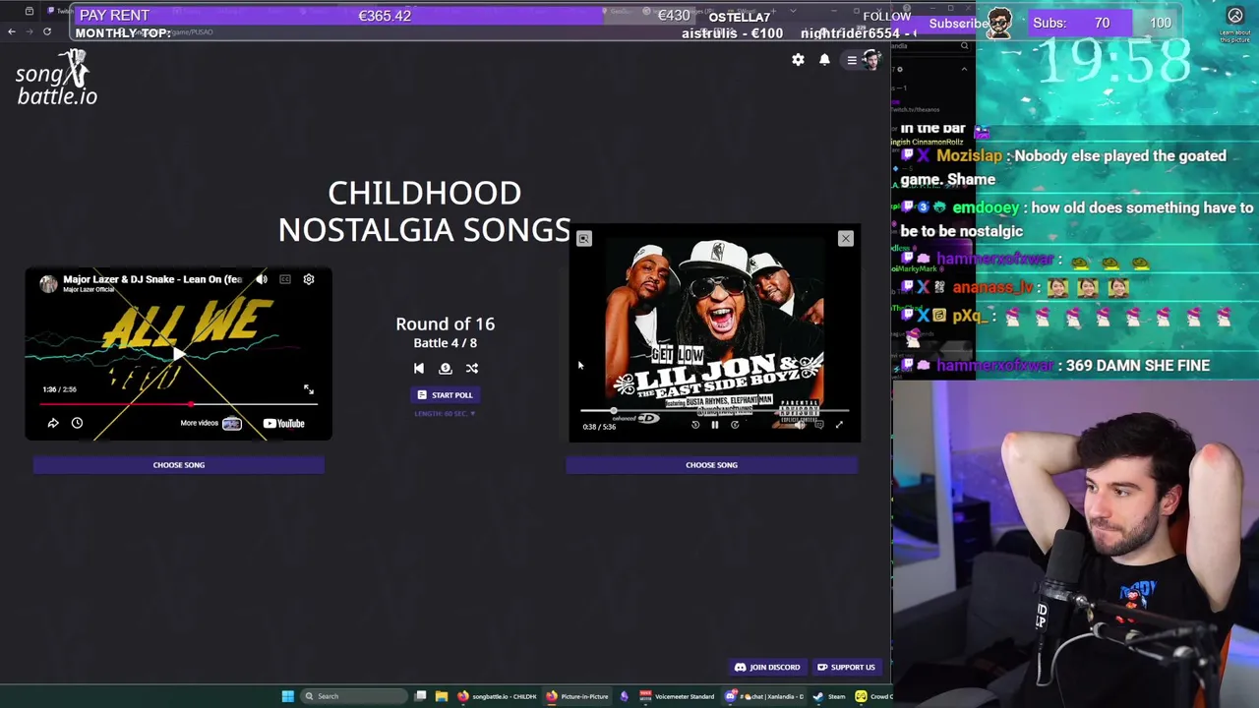Viewport: 1259px width, 708px height.
Task: Click the Round of 16 text
Action: 446,324
